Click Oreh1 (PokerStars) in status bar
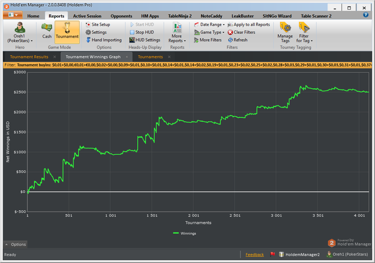375x263 pixels. point(347,254)
